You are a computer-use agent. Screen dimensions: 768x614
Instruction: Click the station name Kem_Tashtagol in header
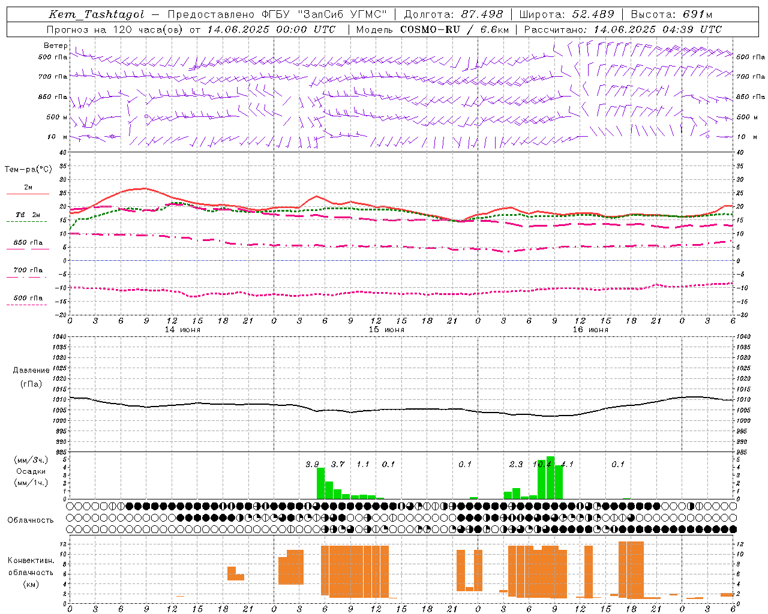click(97, 14)
